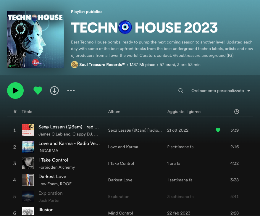Unlike the Sexø Lessøn track heart

tap(218, 130)
